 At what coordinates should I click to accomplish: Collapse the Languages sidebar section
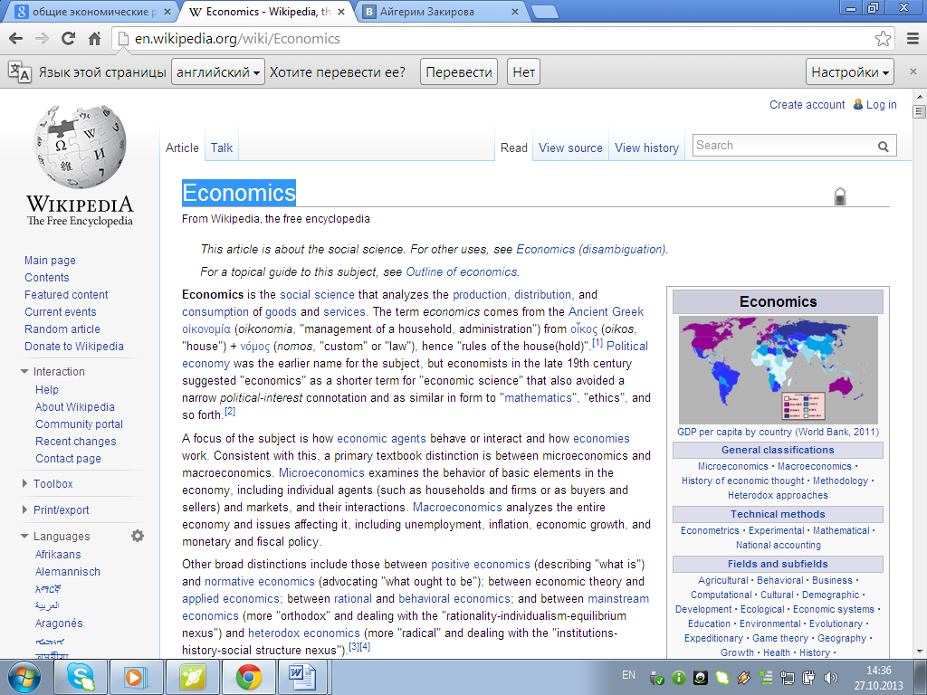pyautogui.click(x=24, y=537)
